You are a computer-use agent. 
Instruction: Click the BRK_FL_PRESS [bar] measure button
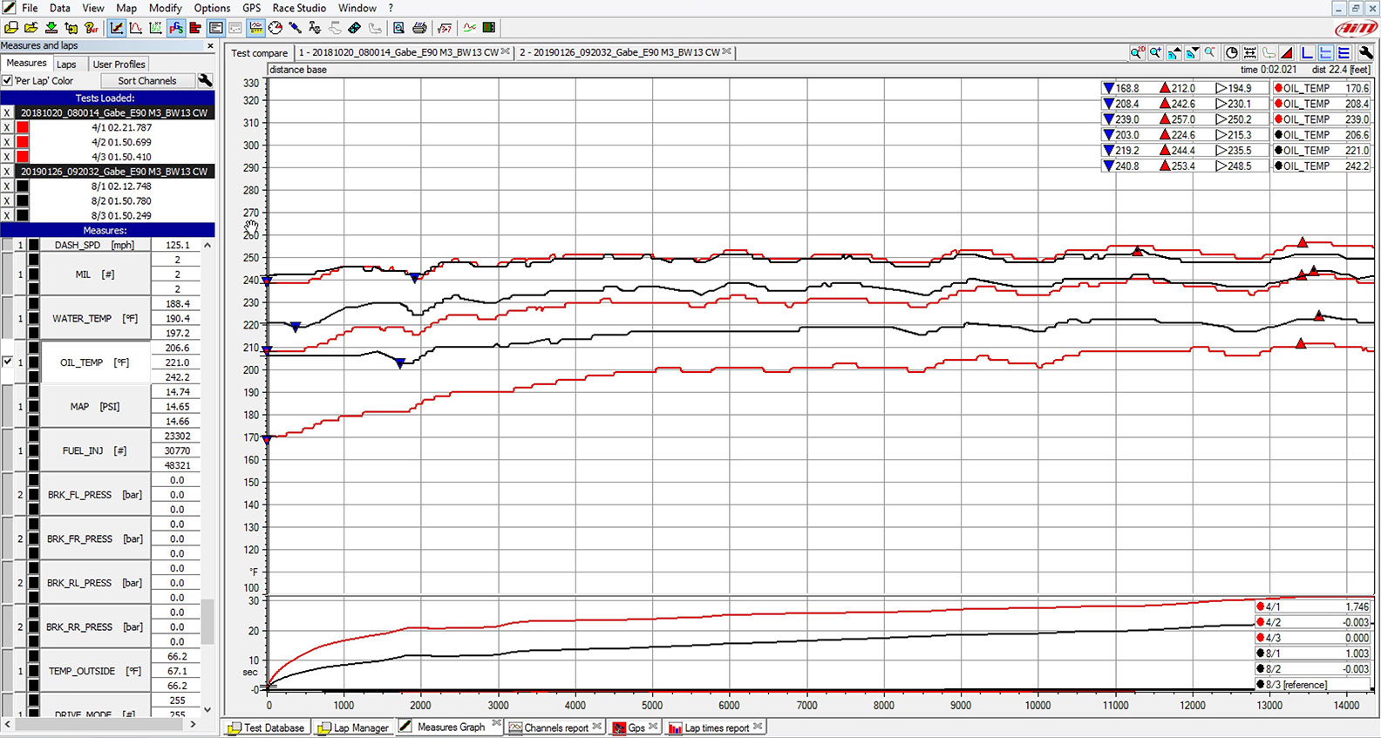[x=94, y=495]
